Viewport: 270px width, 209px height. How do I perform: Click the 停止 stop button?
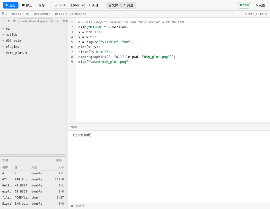pos(27,5)
